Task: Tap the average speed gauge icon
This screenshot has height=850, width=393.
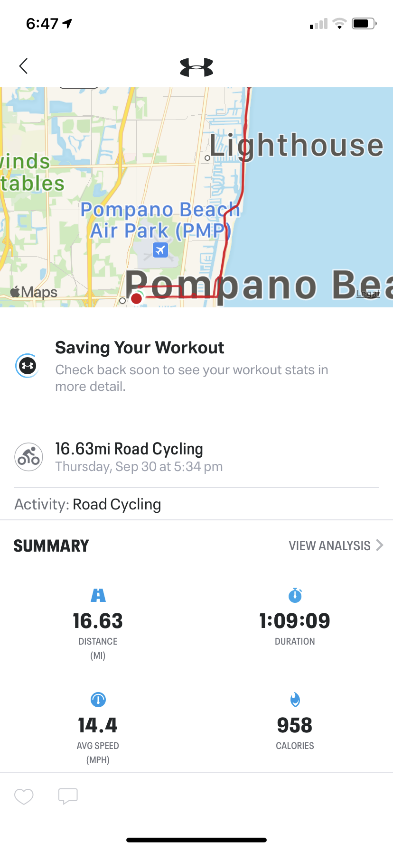Action: coord(98,699)
